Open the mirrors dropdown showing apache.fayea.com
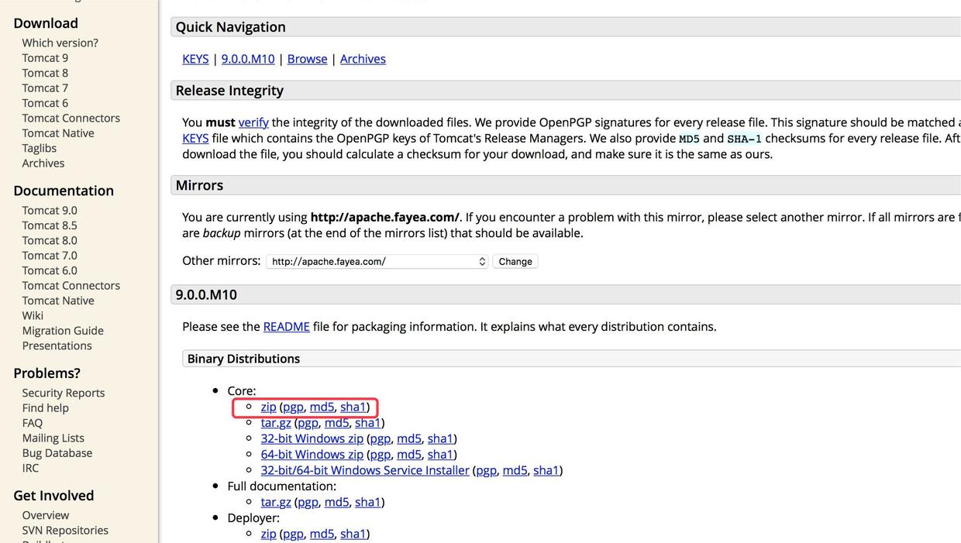This screenshot has width=961, height=543. pos(377,262)
